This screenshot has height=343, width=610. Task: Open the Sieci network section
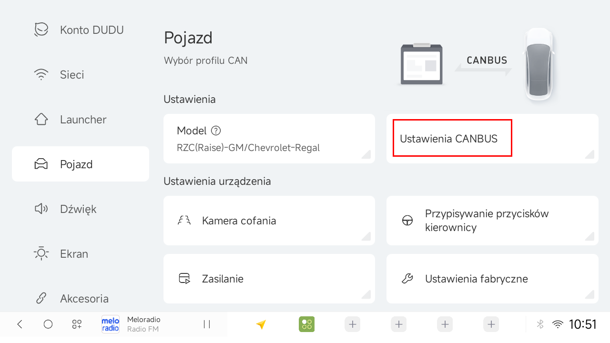80,75
